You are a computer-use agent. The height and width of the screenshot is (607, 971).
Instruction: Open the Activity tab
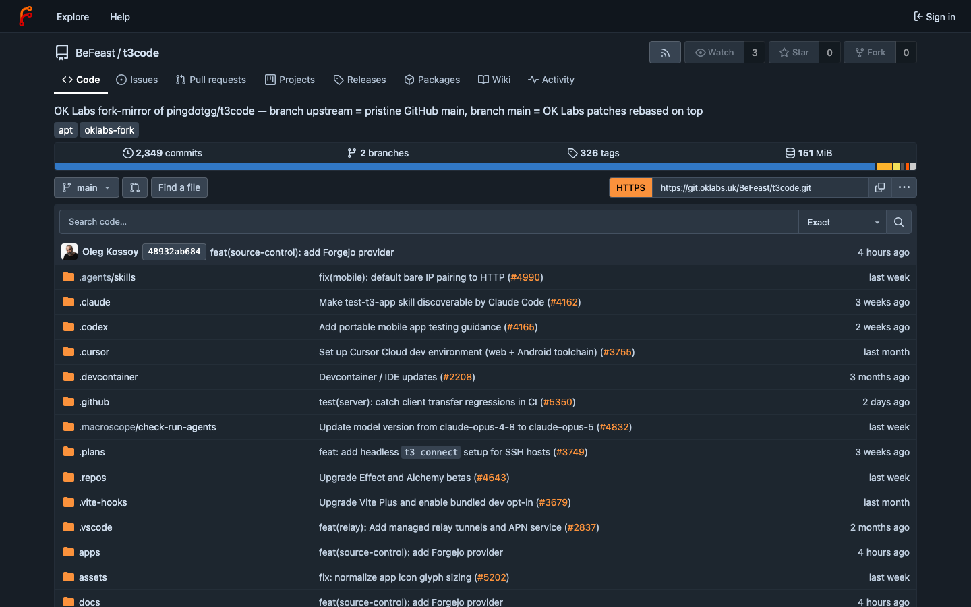[551, 80]
